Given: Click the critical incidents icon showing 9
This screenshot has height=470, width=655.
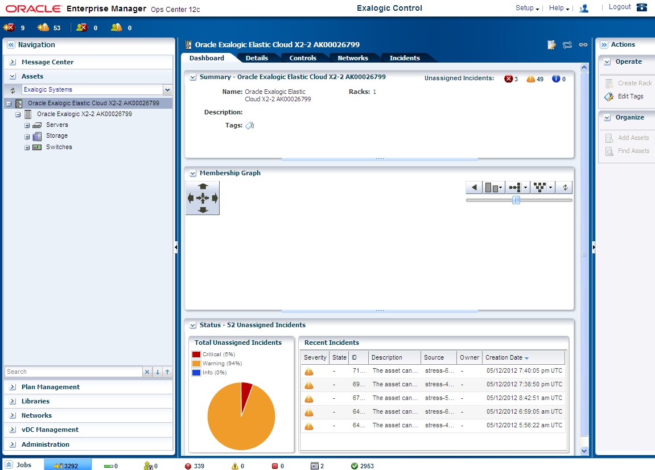Looking at the screenshot, I should 9,27.
